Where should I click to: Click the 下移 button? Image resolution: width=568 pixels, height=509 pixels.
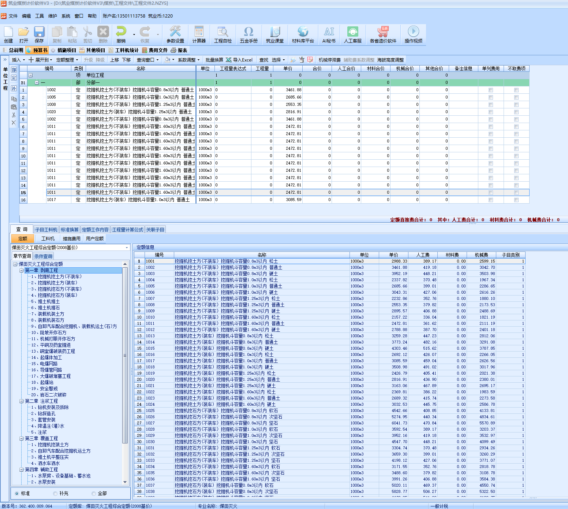tap(126, 60)
